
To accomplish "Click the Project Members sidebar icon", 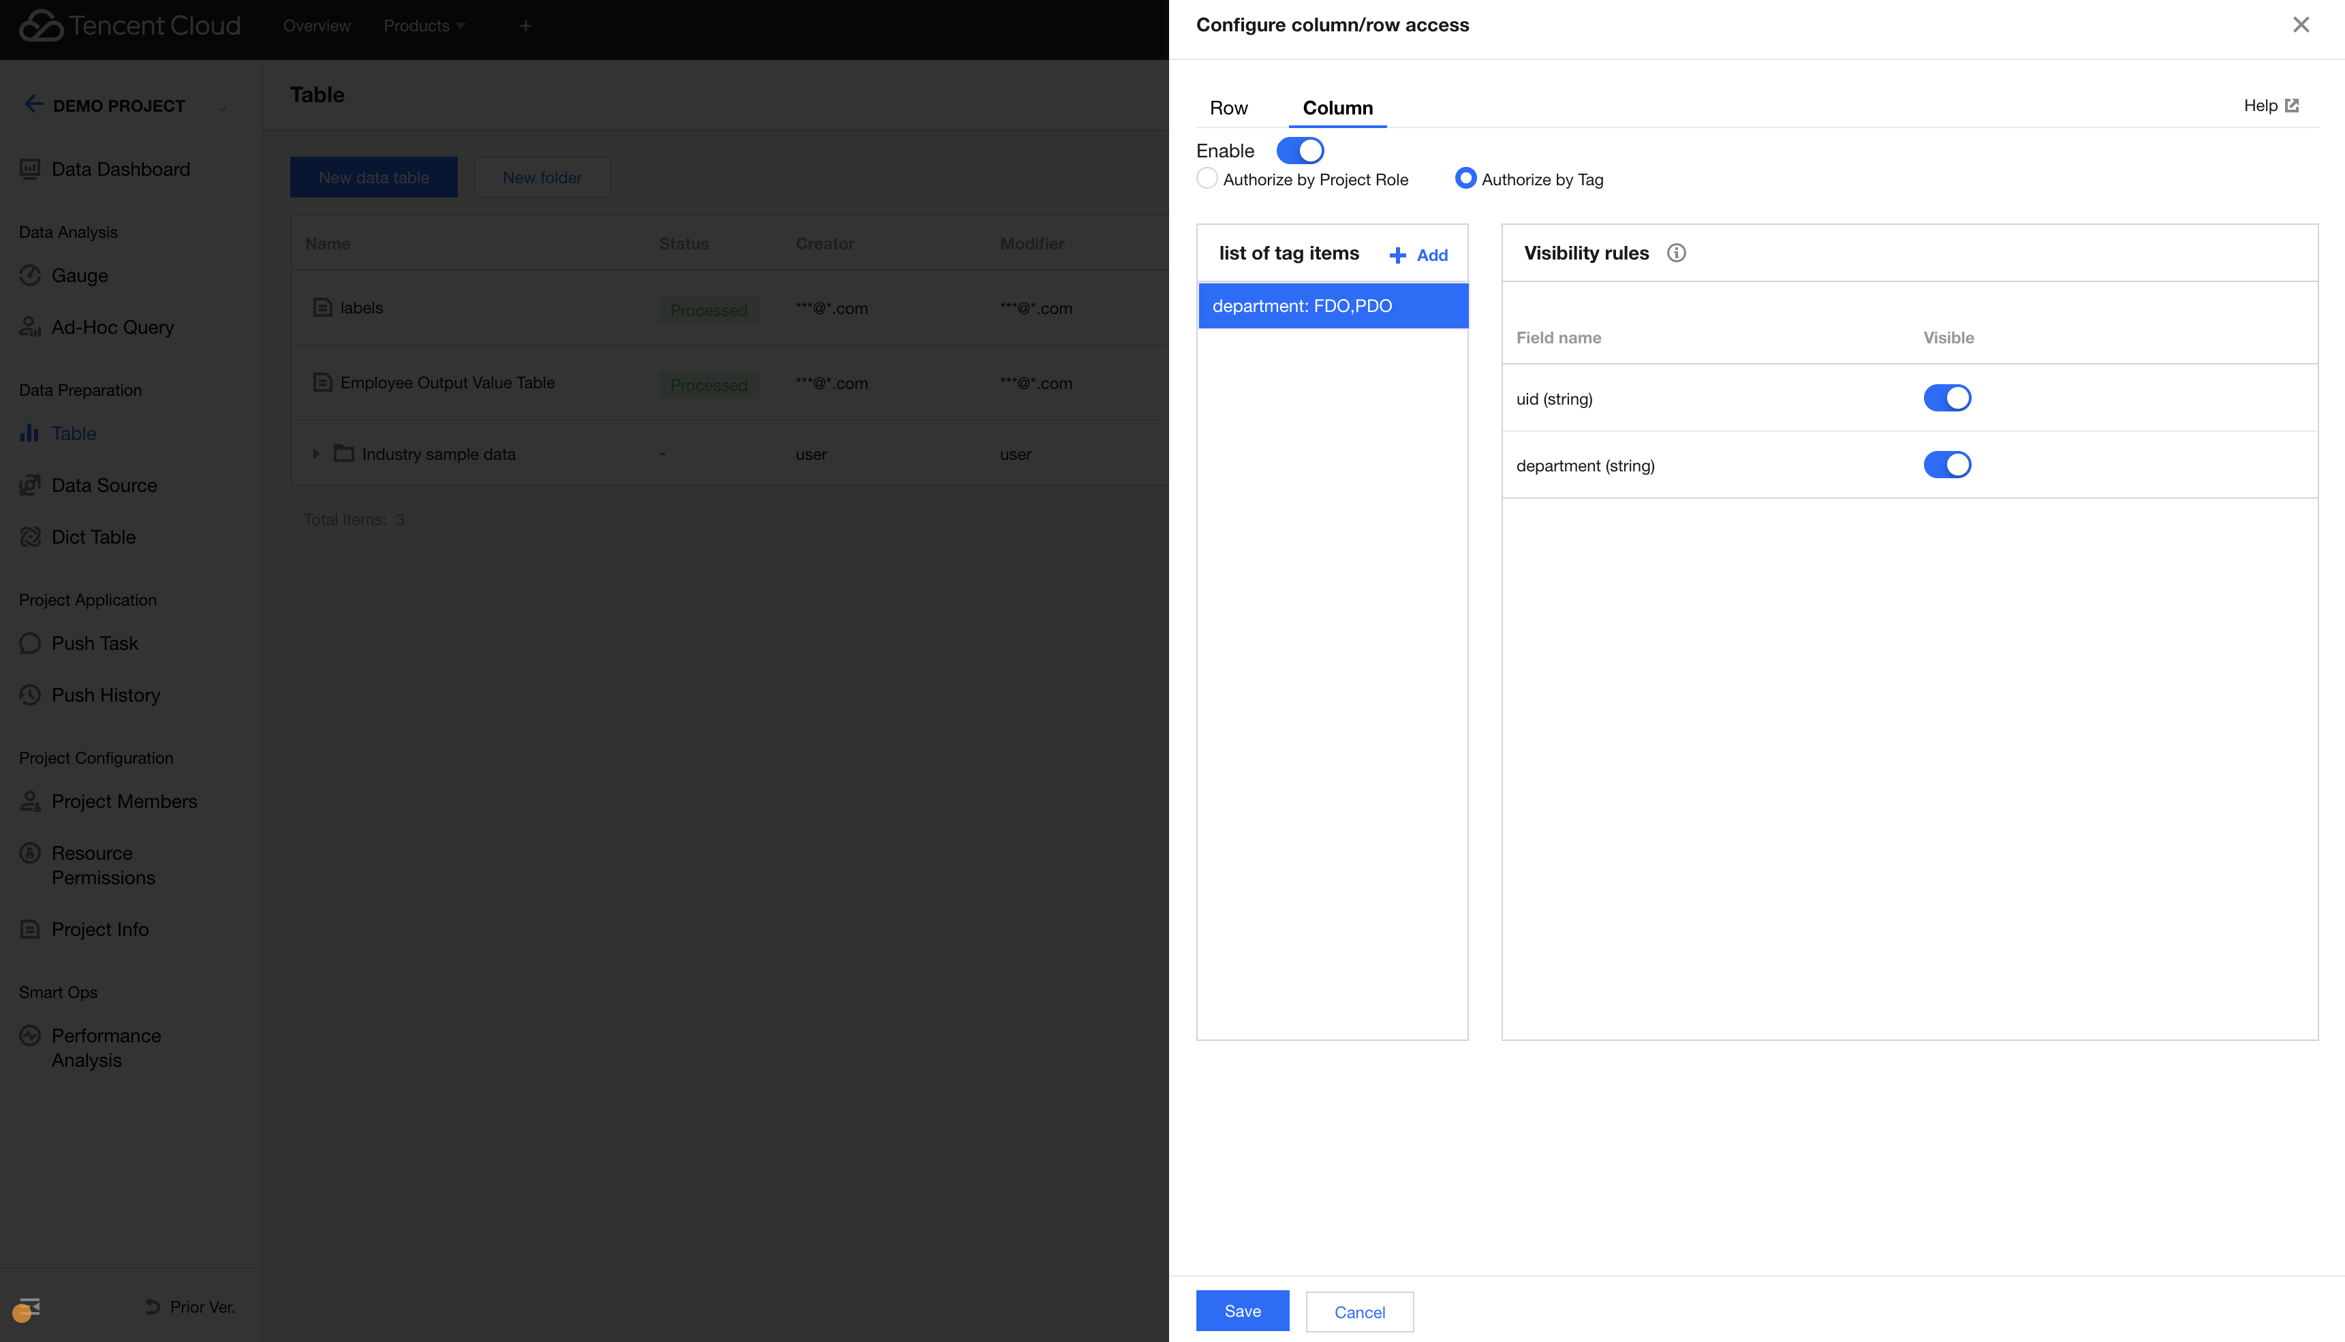I will [x=29, y=801].
